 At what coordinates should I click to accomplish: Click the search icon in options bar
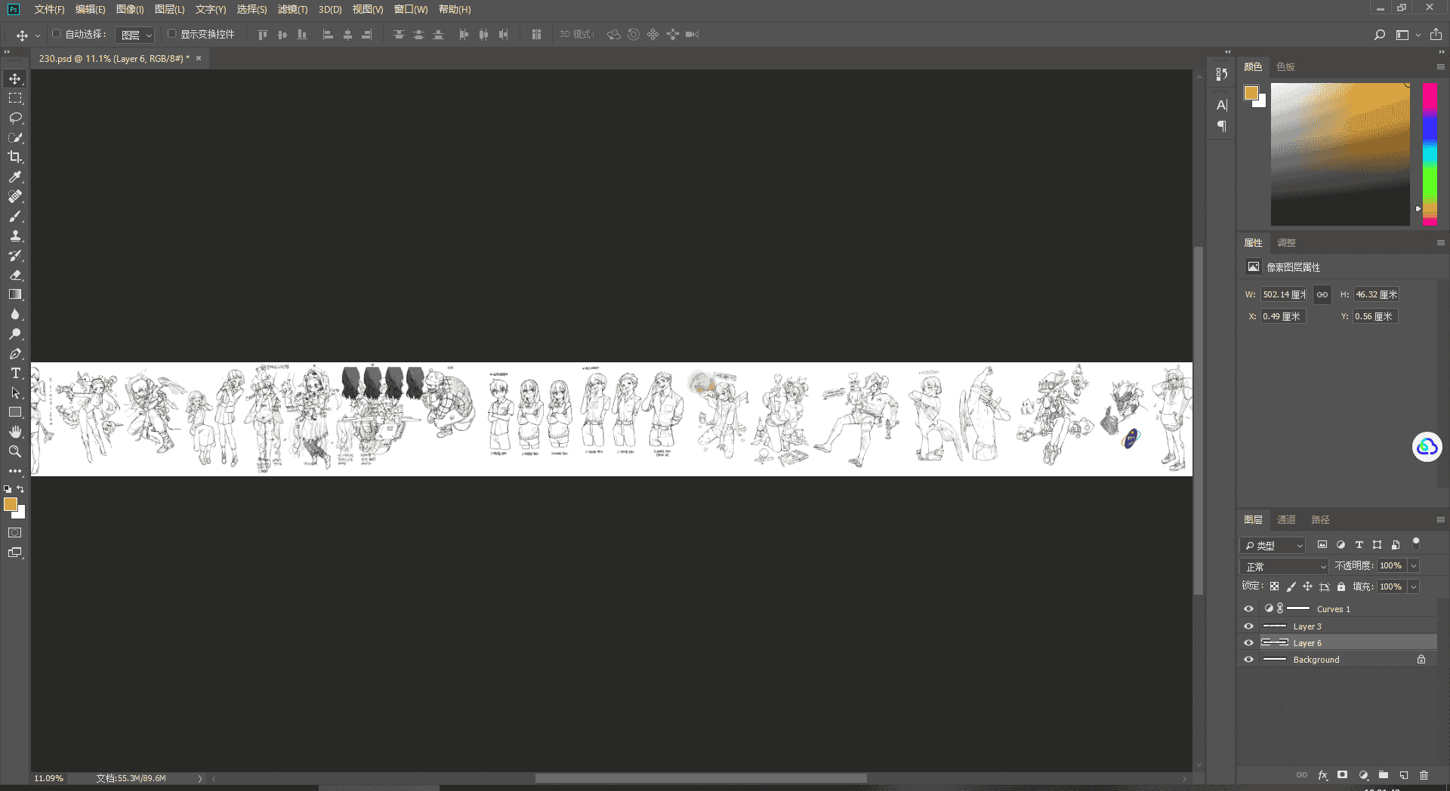click(x=1379, y=35)
